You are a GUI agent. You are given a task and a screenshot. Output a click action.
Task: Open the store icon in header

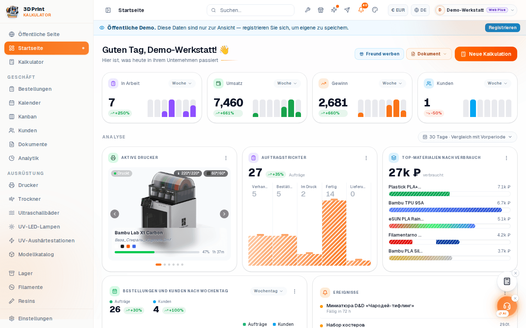321,10
